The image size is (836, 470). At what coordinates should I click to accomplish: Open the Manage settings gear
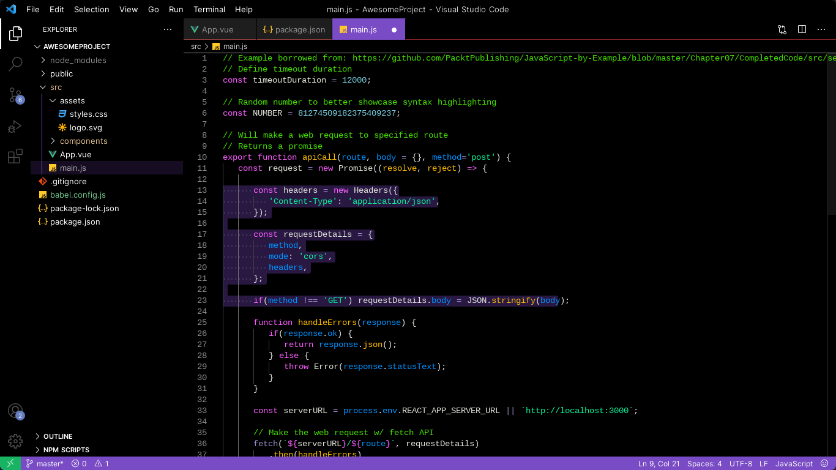click(x=15, y=440)
